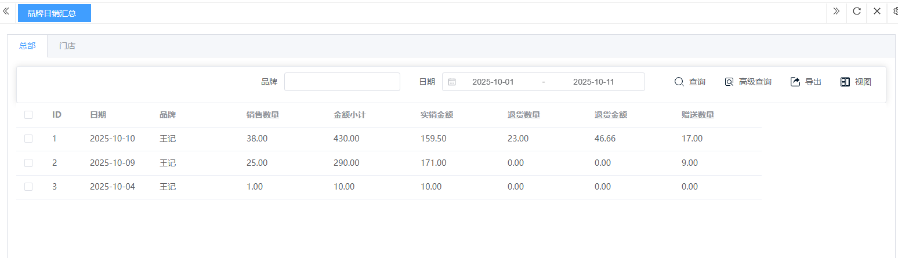This screenshot has height=258, width=898.
Task: Select the 总部 tab
Action: (27, 46)
